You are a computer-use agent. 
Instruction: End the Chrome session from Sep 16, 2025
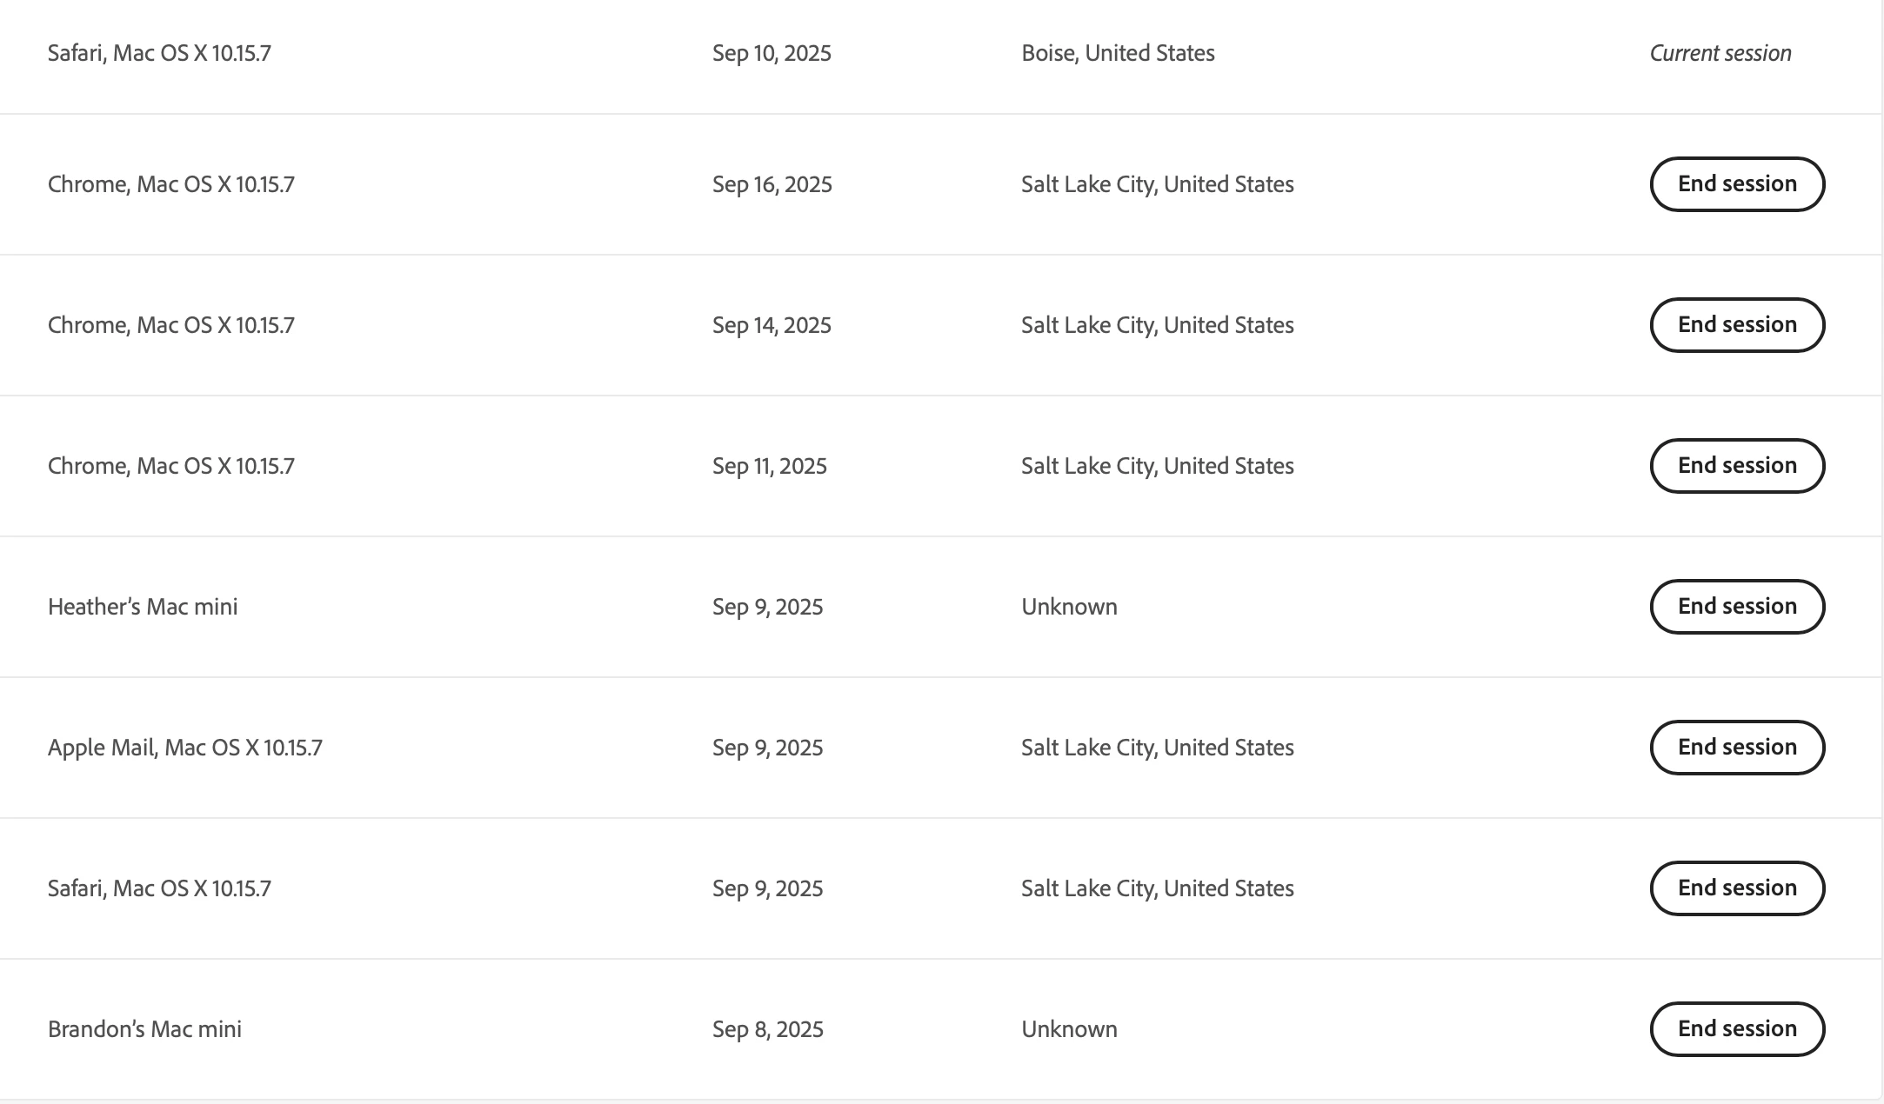pyautogui.click(x=1737, y=184)
